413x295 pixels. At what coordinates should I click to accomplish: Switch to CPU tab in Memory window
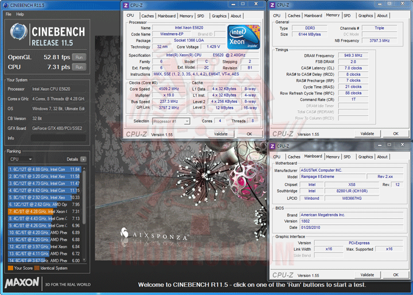coord(276,15)
